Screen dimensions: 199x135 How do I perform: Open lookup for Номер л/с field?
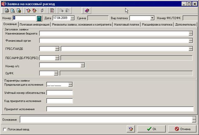pyautogui.click(x=83, y=65)
